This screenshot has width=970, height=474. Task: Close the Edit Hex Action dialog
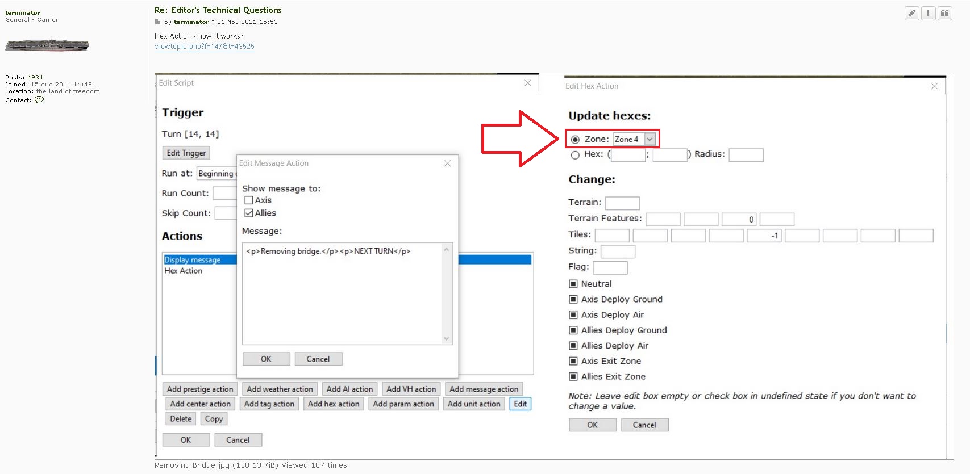(x=934, y=86)
